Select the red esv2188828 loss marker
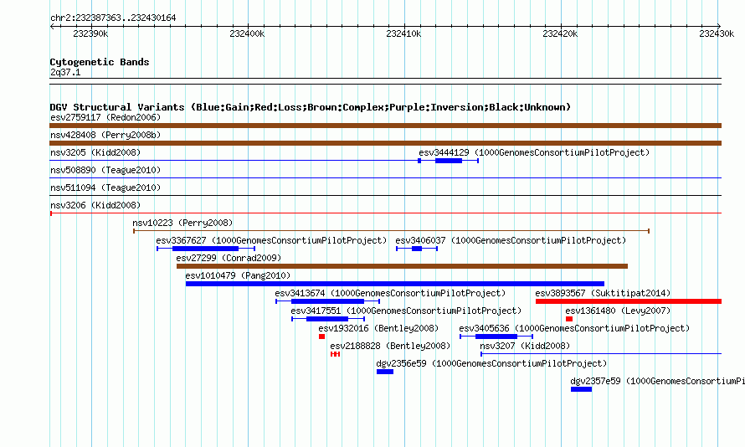Screen dimensions: 745x447 pos(335,354)
